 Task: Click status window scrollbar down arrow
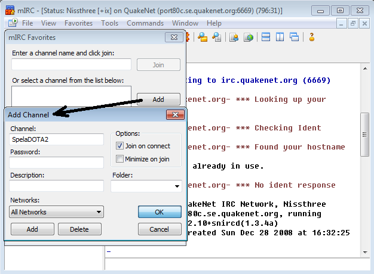(x=365, y=253)
